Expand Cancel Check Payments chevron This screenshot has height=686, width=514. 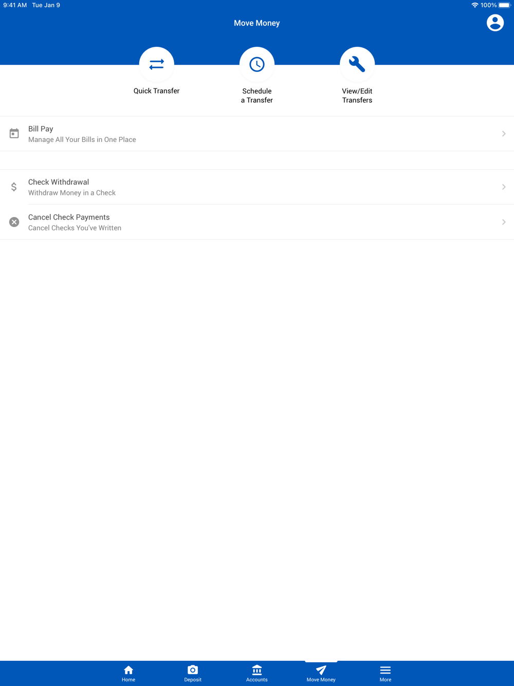[x=504, y=222]
